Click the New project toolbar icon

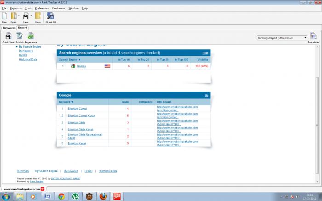coord(5,16)
